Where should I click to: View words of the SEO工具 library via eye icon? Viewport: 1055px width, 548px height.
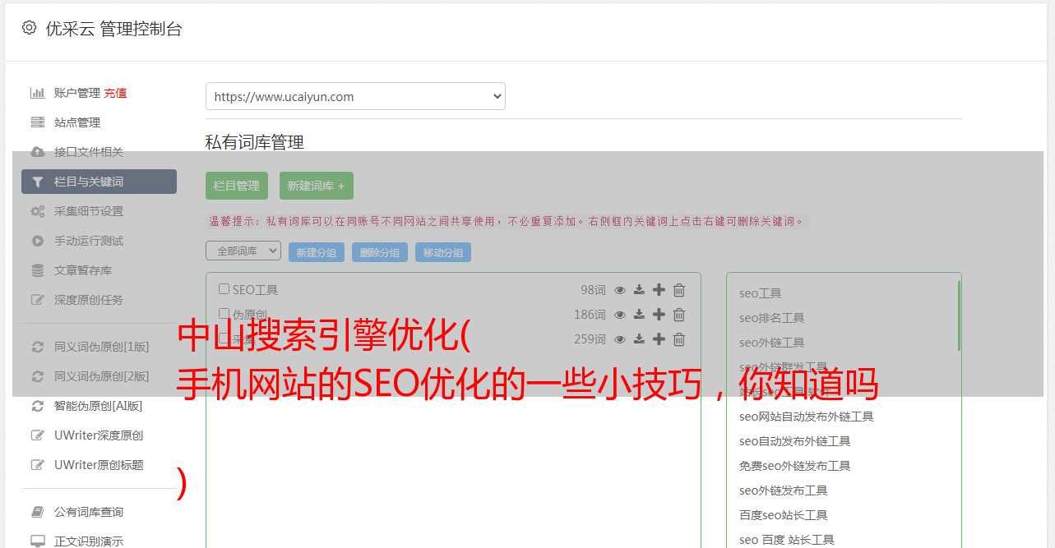620,290
